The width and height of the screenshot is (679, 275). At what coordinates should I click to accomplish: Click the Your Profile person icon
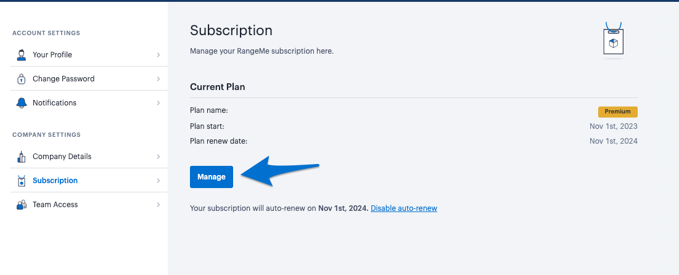[x=21, y=55]
